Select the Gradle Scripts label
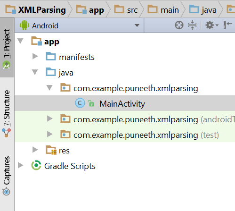 pos(70,166)
